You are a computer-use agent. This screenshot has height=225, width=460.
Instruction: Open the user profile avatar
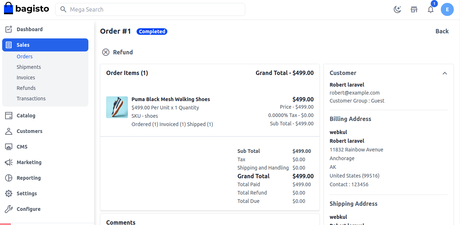click(x=447, y=9)
